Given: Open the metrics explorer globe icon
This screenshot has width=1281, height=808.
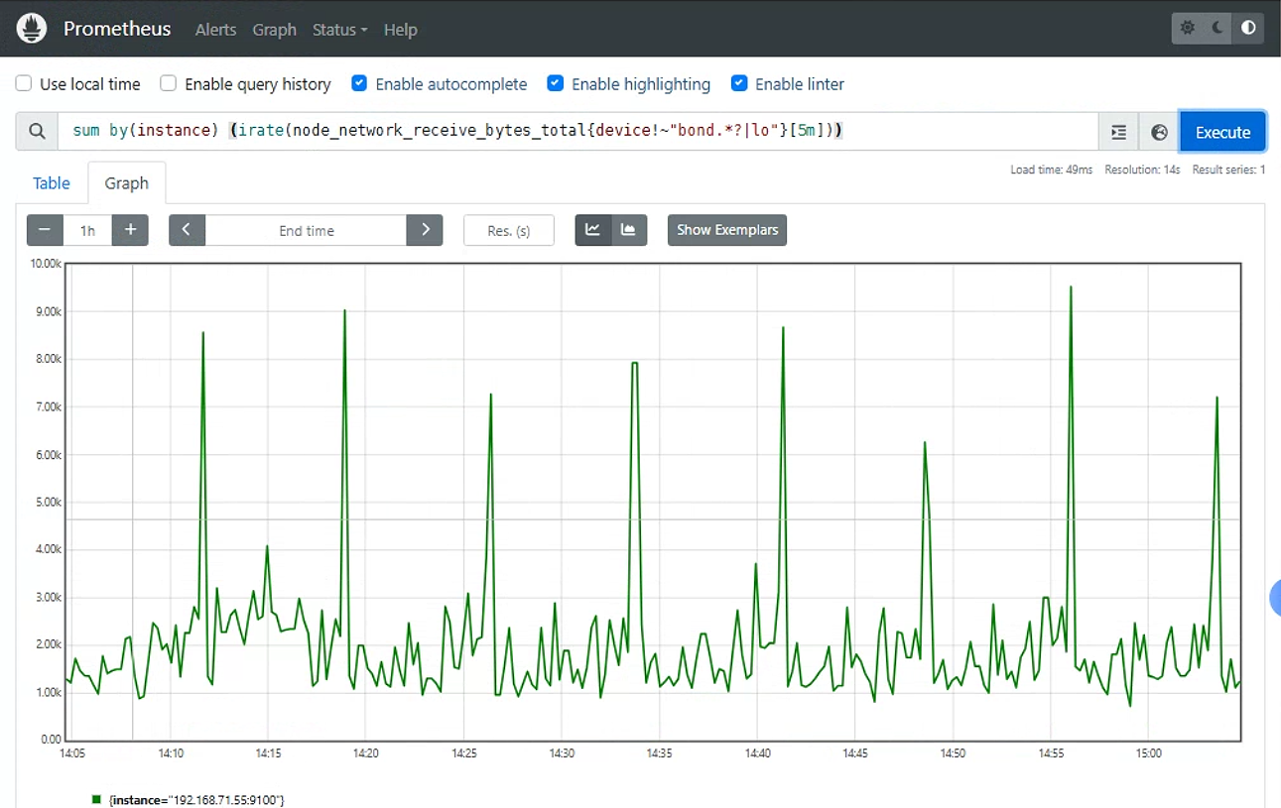Looking at the screenshot, I should (1159, 132).
